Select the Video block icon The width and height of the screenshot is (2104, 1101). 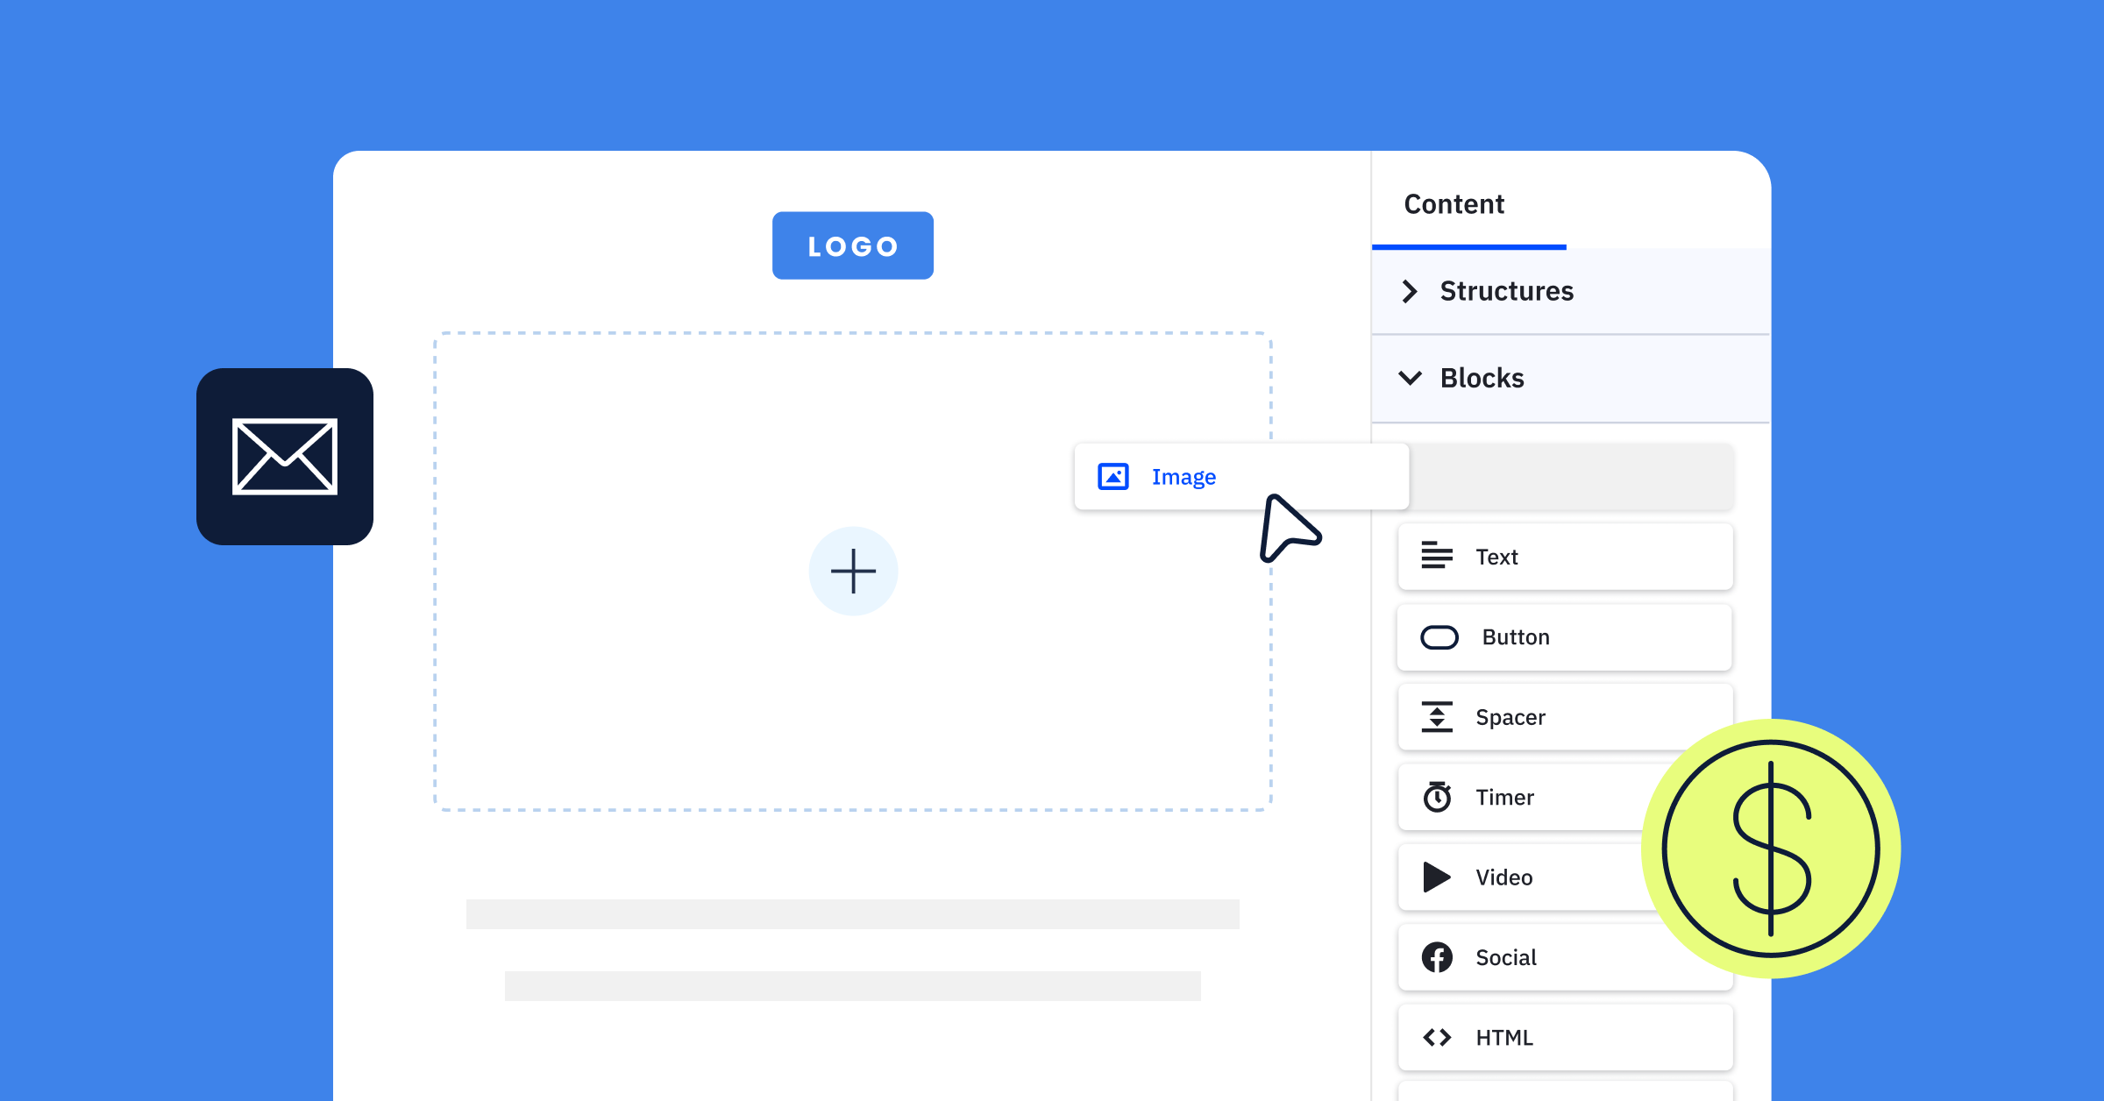click(1436, 877)
